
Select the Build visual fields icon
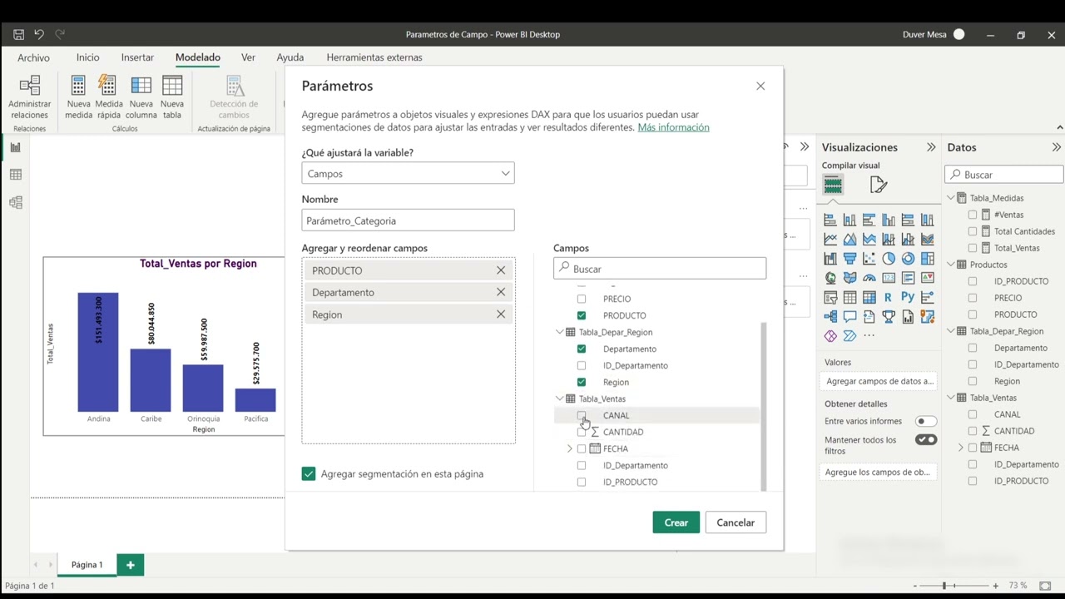(833, 184)
